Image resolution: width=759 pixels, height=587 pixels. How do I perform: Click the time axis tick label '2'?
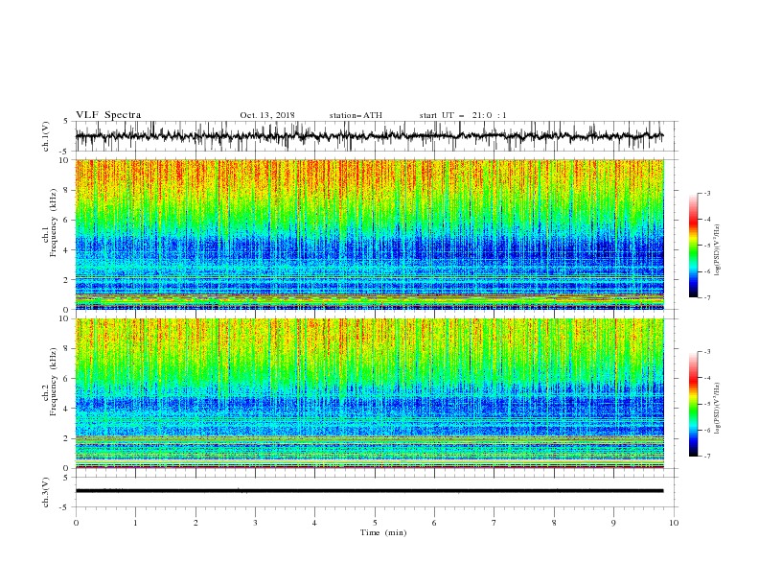(x=195, y=523)
